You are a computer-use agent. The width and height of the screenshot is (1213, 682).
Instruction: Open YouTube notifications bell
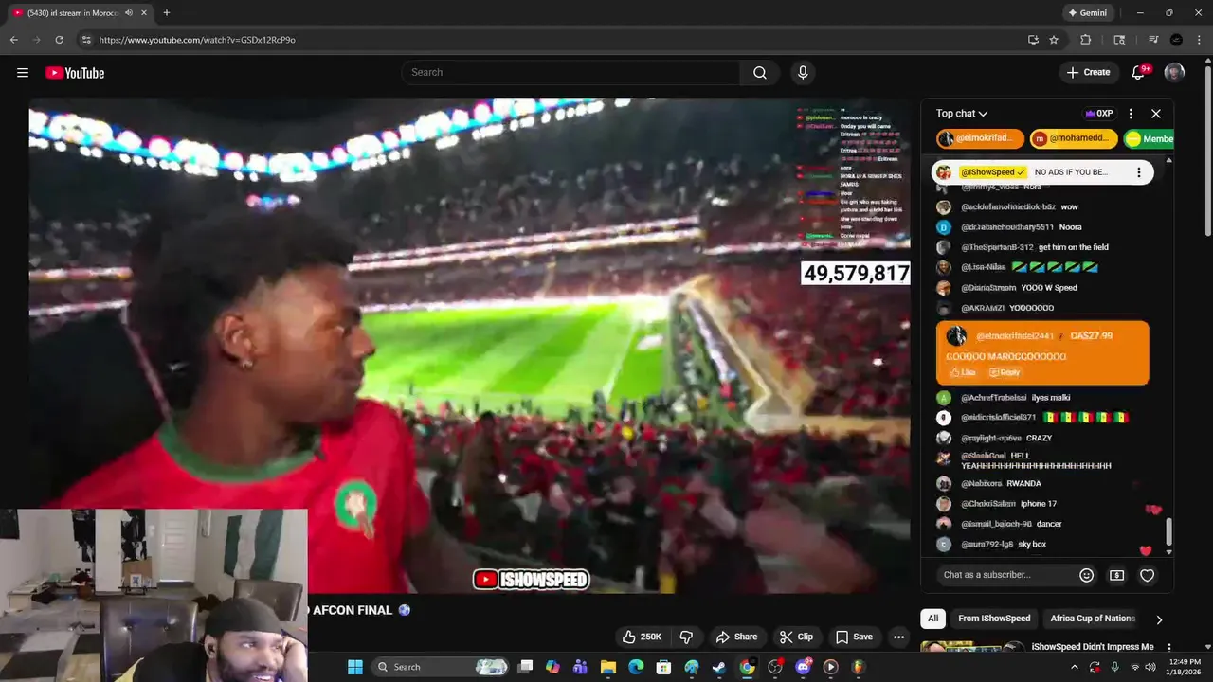tap(1139, 73)
